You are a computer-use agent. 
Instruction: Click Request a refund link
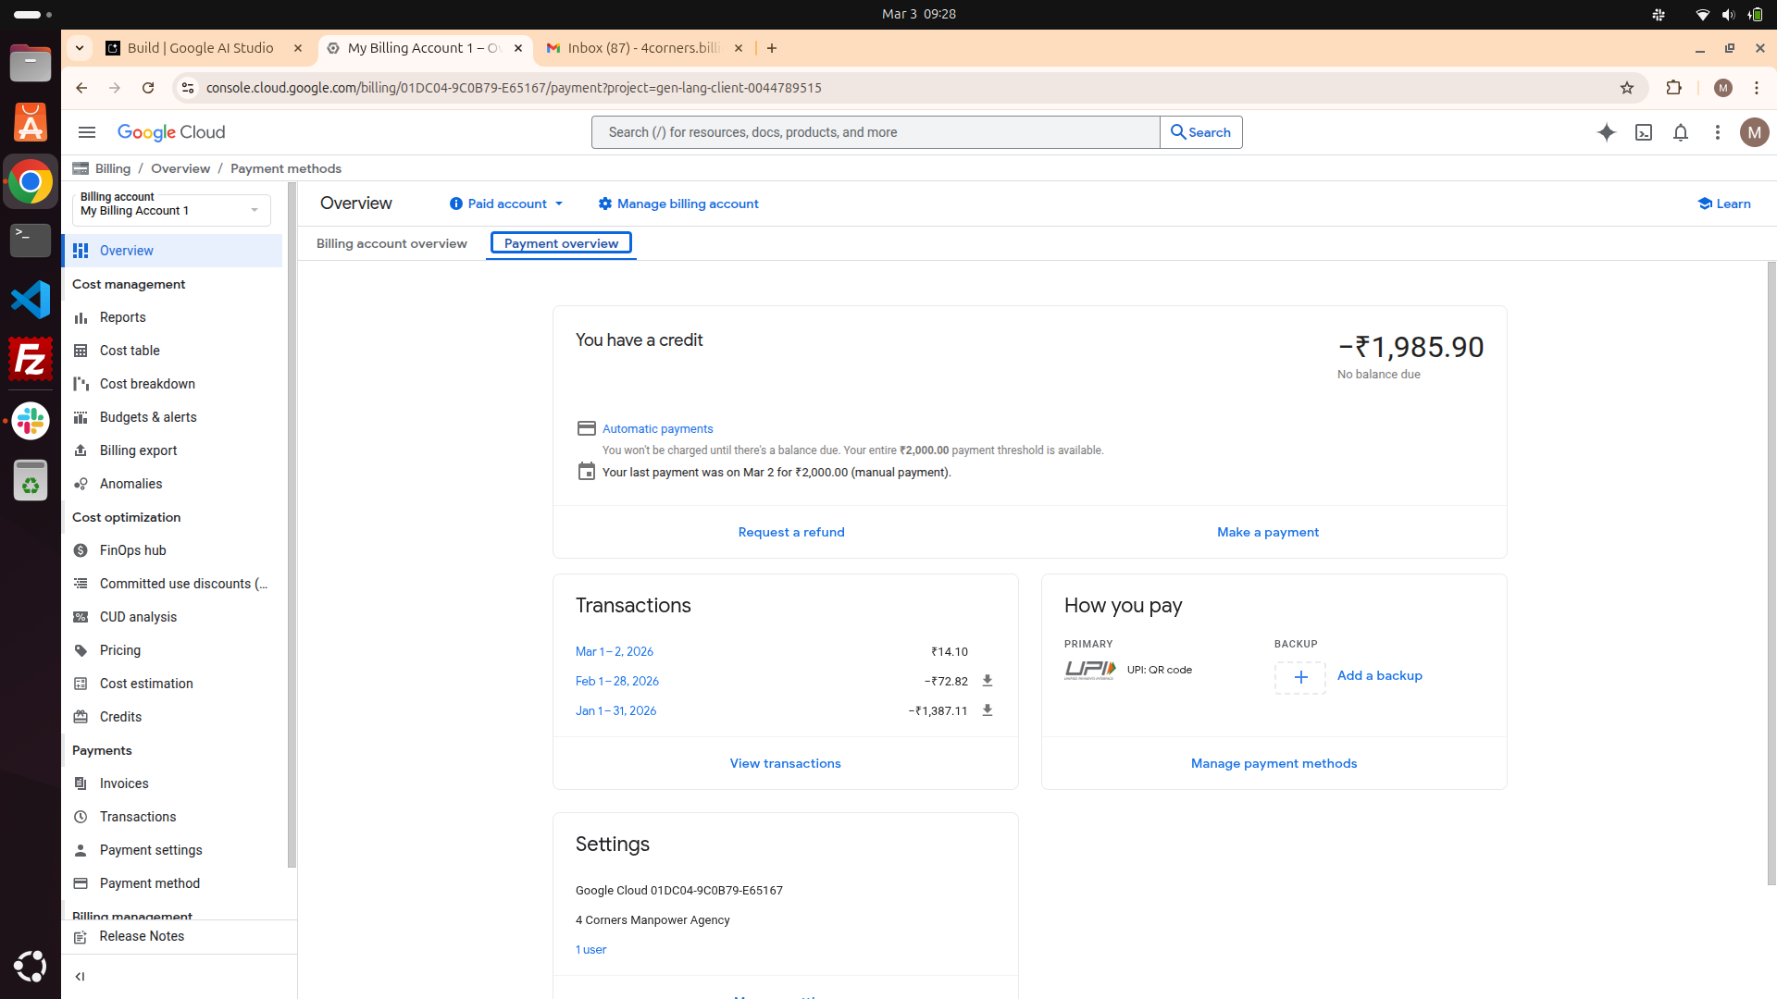click(x=790, y=532)
